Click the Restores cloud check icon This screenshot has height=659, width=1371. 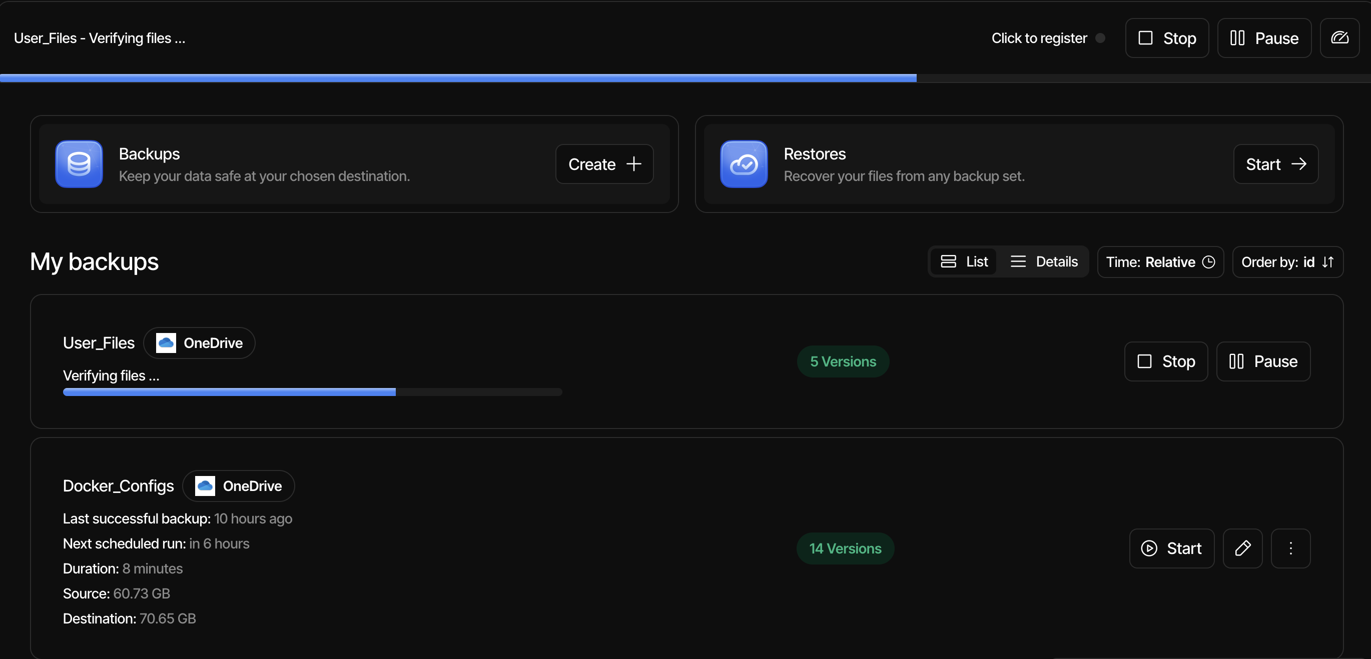(x=744, y=164)
